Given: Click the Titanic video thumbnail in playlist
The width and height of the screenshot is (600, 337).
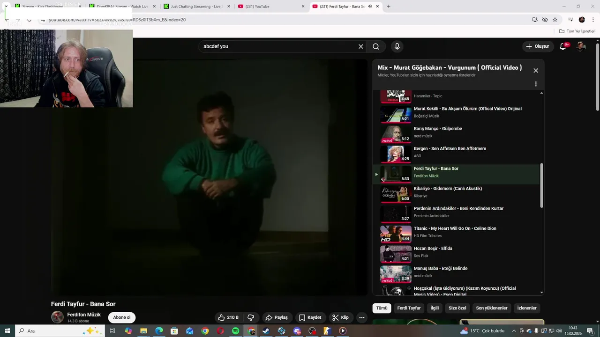Looking at the screenshot, I should [x=396, y=234].
